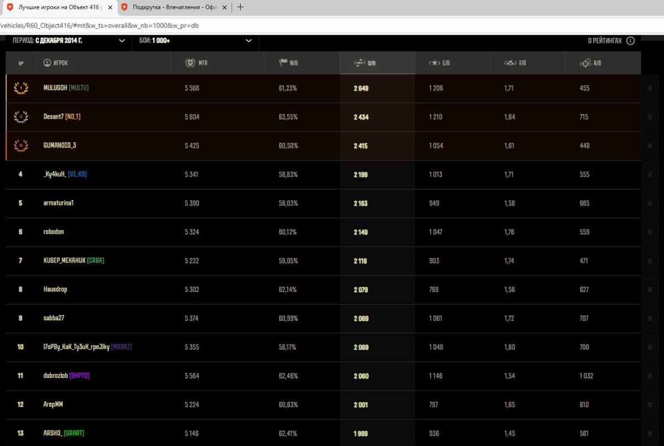Click the 'О рейтингах' info icon
This screenshot has width=664, height=446.
click(630, 41)
